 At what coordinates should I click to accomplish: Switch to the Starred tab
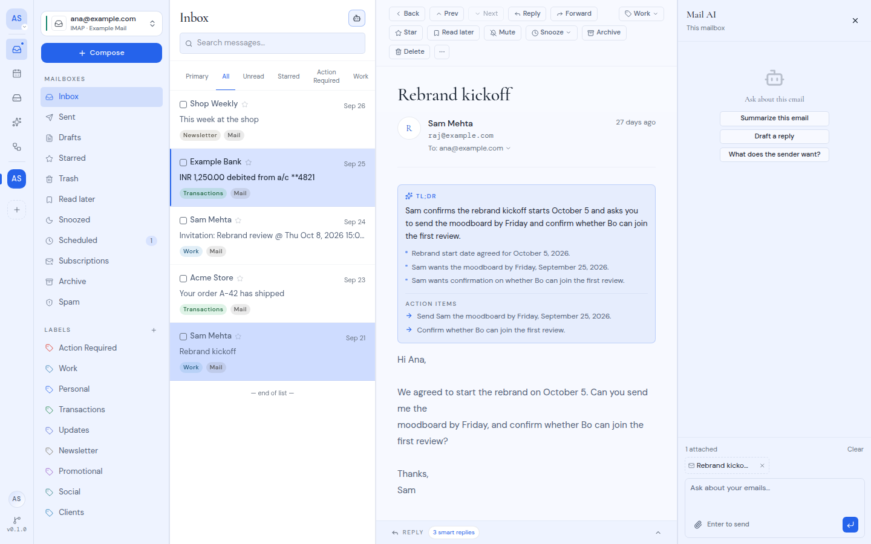[x=289, y=77]
